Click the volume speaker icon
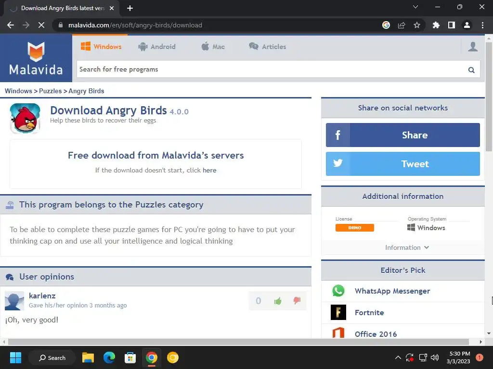This screenshot has width=493, height=369. 435,357
